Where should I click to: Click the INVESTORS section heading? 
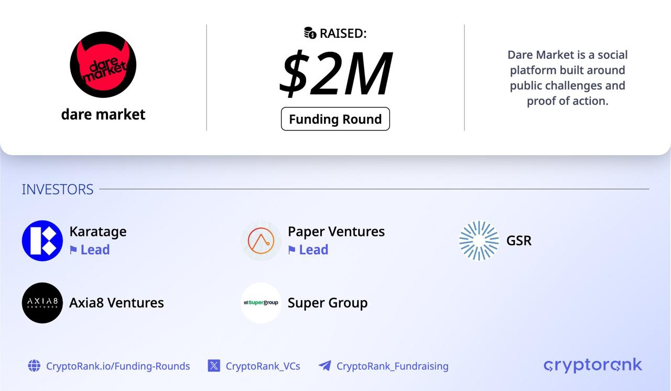click(x=58, y=189)
